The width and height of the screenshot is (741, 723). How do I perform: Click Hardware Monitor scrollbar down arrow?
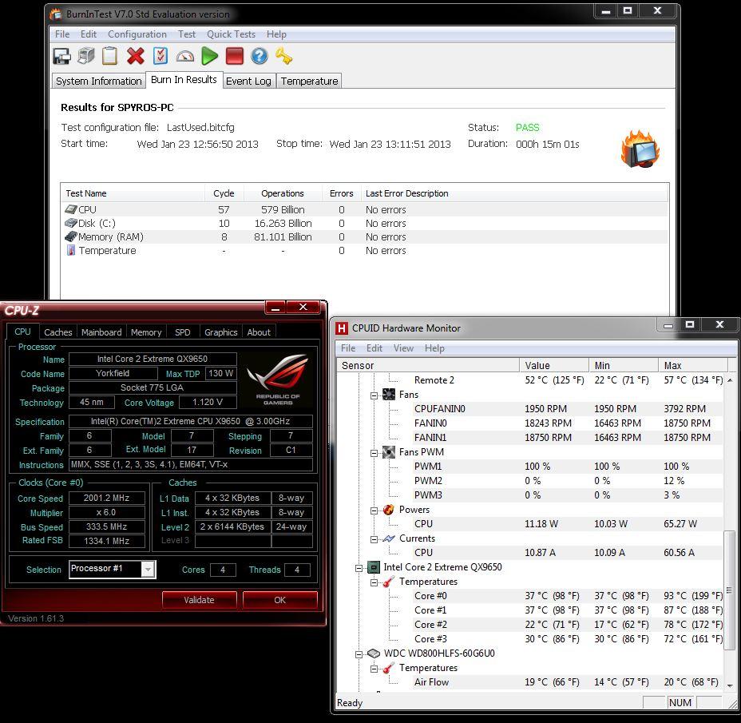[730, 685]
